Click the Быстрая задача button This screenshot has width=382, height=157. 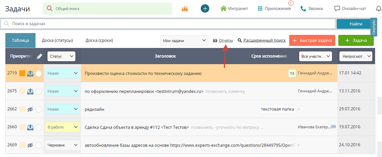(x=312, y=41)
